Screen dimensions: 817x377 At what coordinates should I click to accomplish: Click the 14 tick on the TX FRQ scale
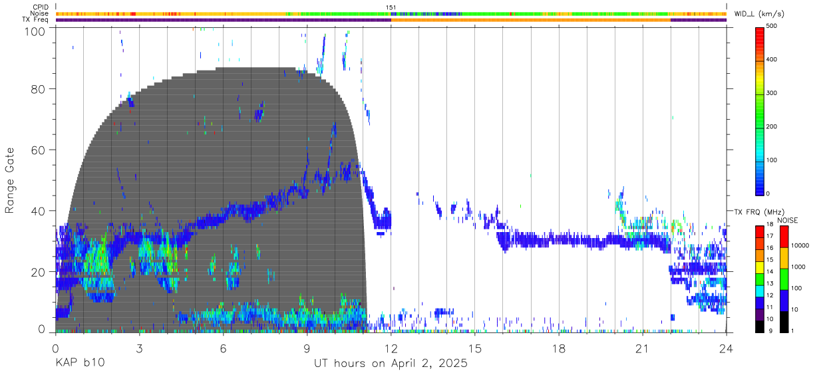tap(770, 271)
